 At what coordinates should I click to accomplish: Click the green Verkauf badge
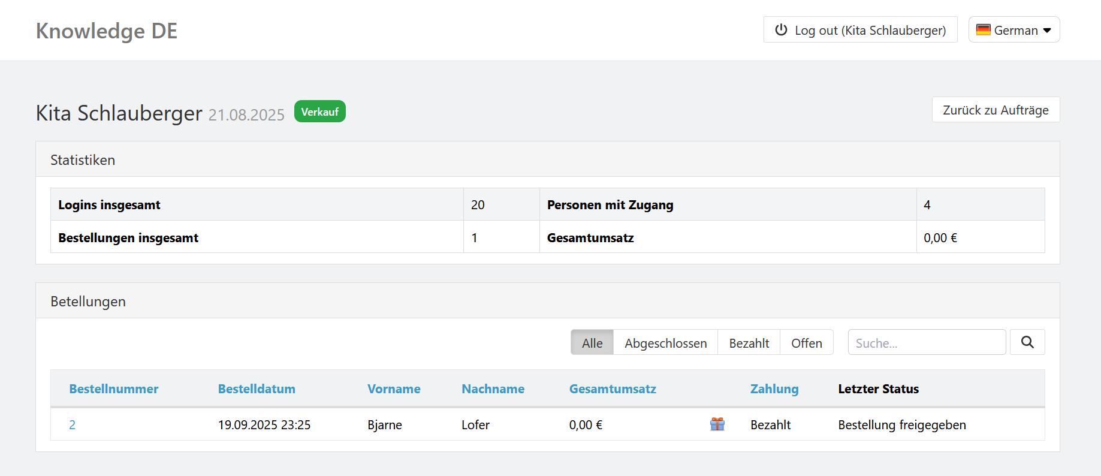tap(320, 112)
